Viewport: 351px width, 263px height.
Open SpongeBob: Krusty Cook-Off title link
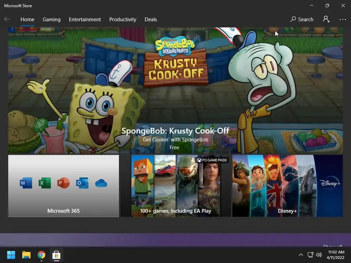(175, 130)
